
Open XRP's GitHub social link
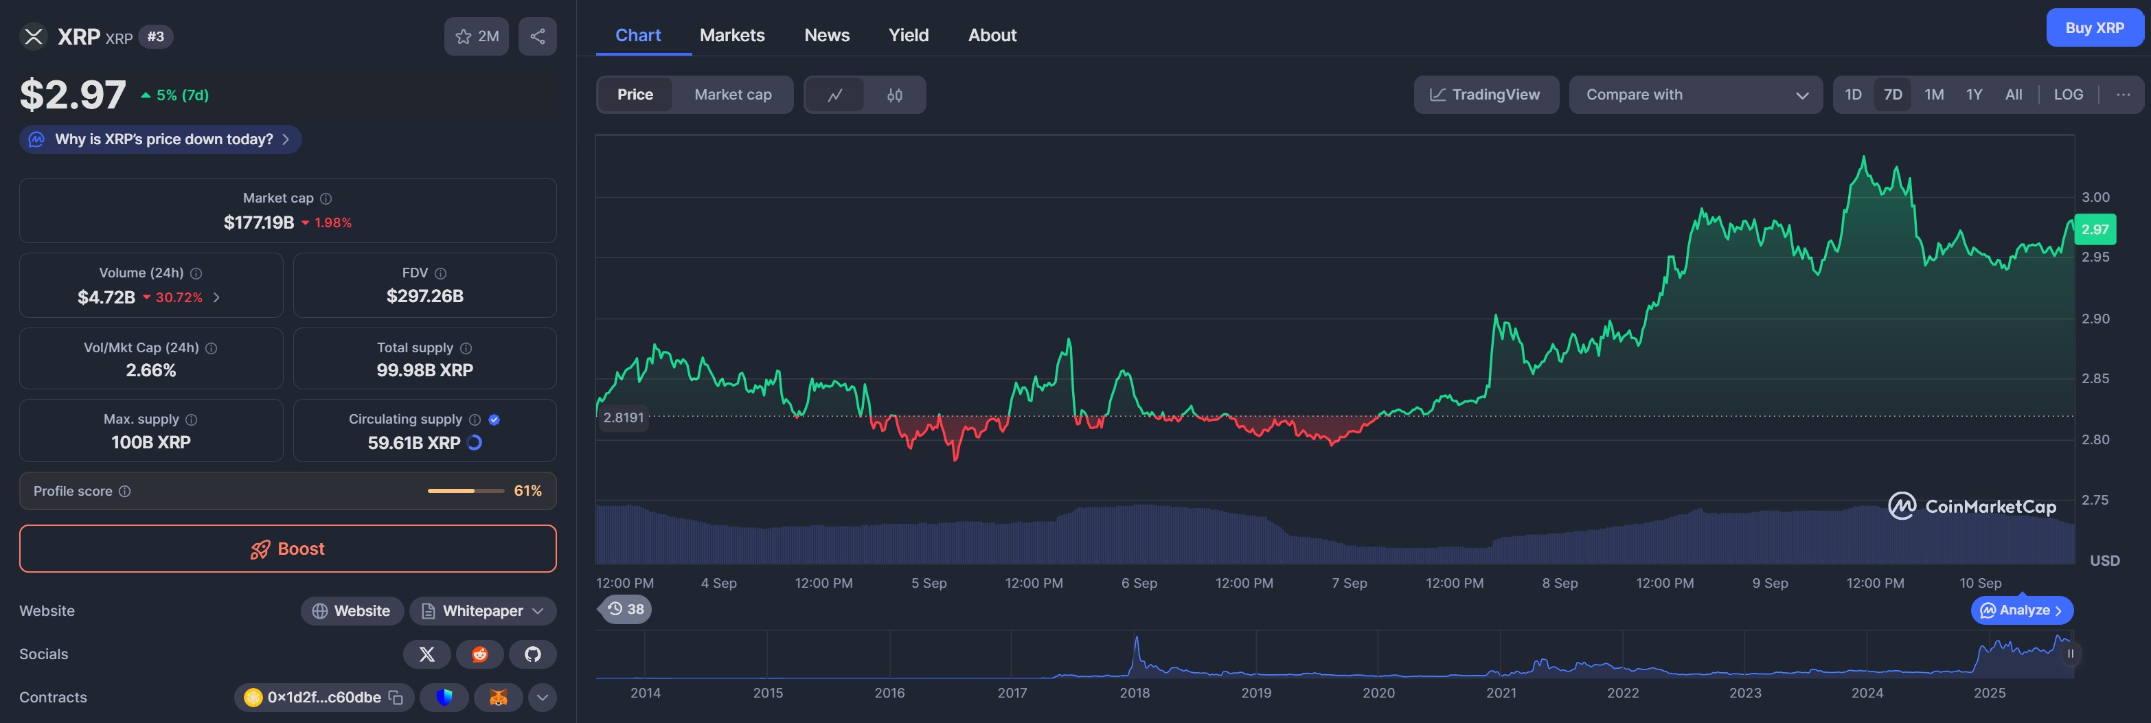(x=533, y=654)
